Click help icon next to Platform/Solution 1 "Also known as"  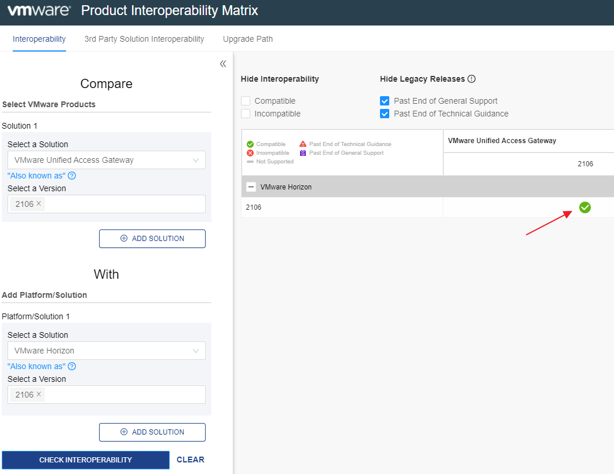(72, 366)
